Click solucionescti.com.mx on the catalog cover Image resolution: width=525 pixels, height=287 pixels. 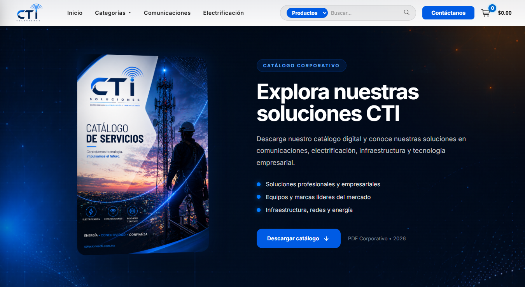[x=100, y=247]
